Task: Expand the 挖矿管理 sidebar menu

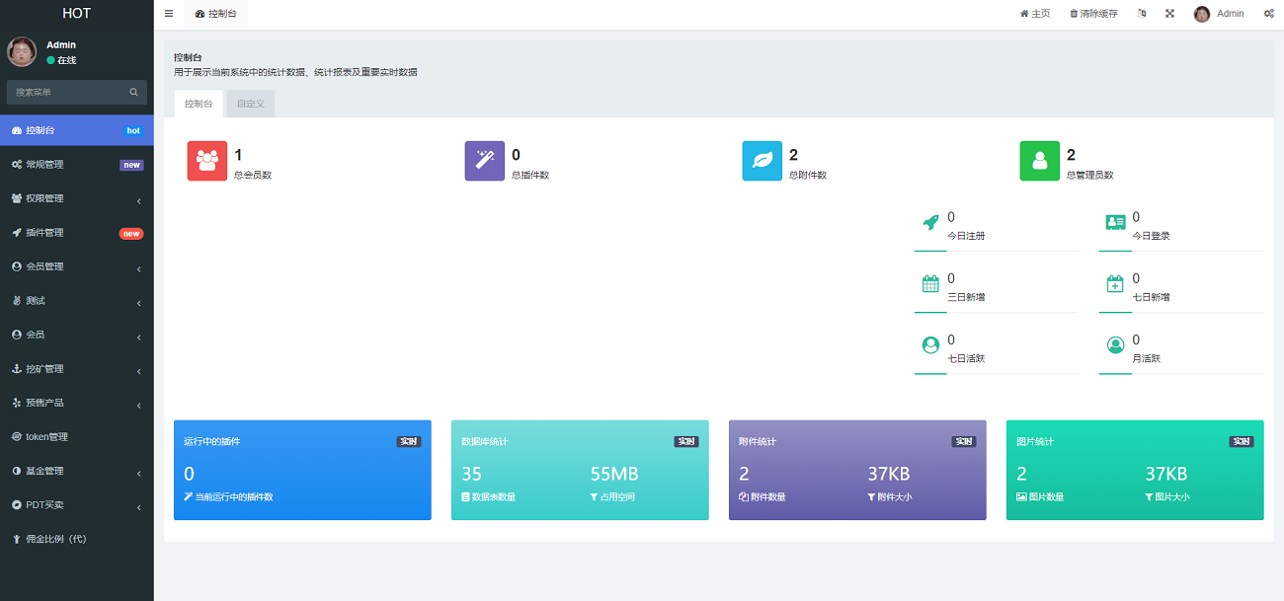Action: tap(77, 369)
